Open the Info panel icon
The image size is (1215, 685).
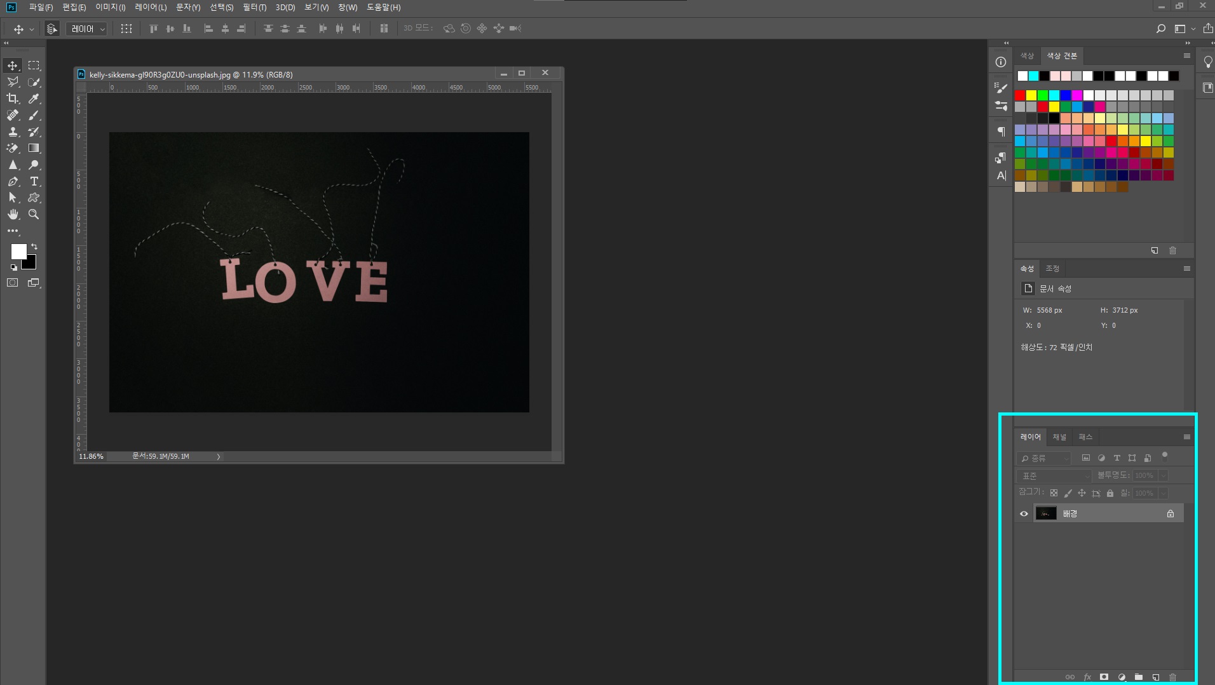tap(1001, 62)
